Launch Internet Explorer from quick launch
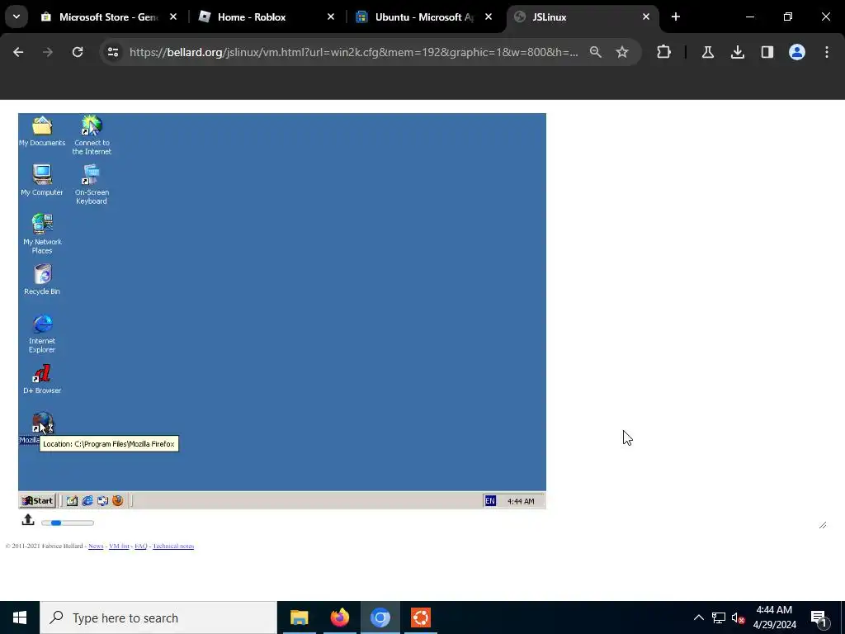 (87, 501)
